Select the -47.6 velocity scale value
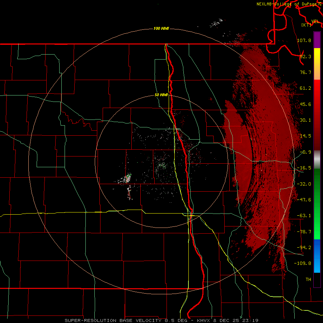 (304, 200)
